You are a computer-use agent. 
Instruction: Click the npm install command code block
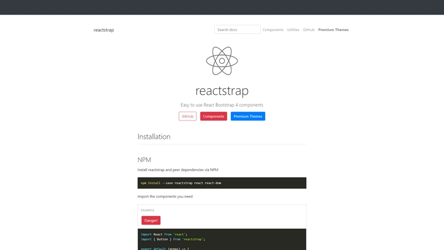coord(221,183)
